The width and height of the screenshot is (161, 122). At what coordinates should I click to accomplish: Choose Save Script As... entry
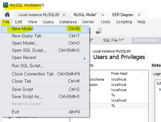click(x=45, y=96)
